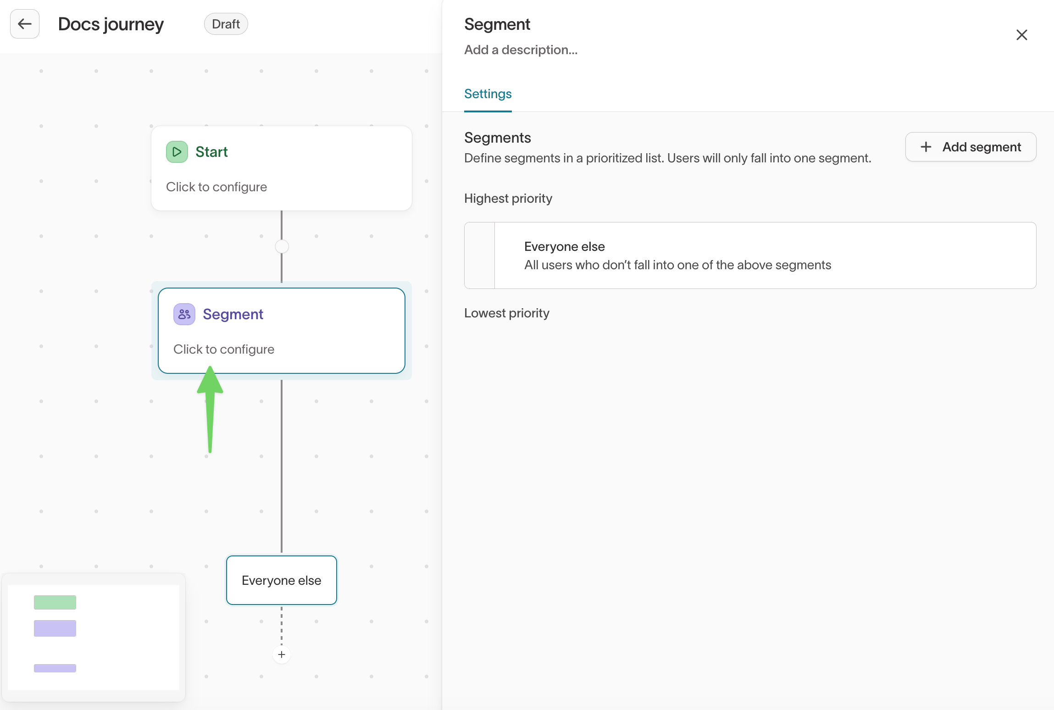
Task: Click the purple Segment users icon
Action: click(x=184, y=314)
